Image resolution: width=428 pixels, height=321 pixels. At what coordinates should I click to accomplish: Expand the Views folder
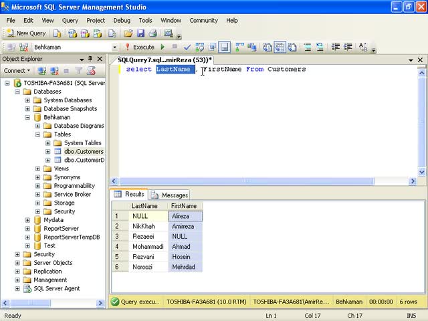coord(37,169)
